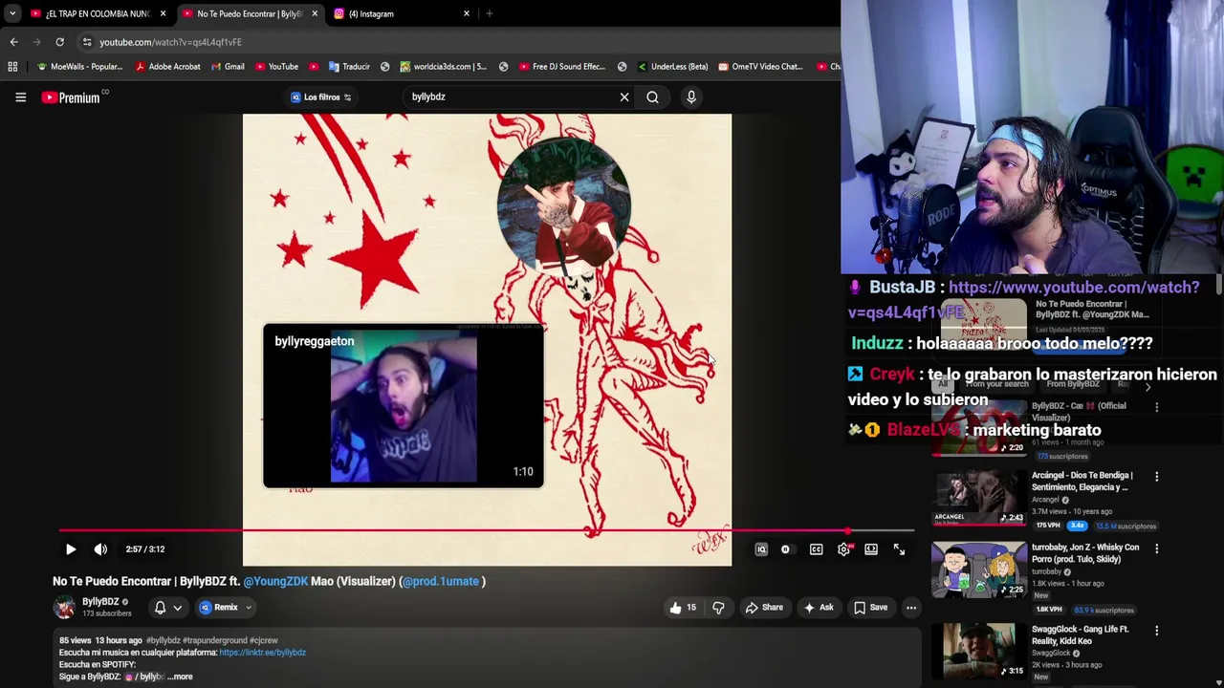Image resolution: width=1224 pixels, height=688 pixels.
Task: Open the SwaggGlock Gang Life video thumbnail
Action: coord(978,651)
